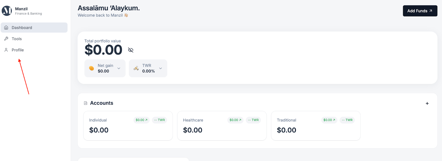This screenshot has width=442, height=161.
Task: Open the Traditional account card
Action: [315, 130]
